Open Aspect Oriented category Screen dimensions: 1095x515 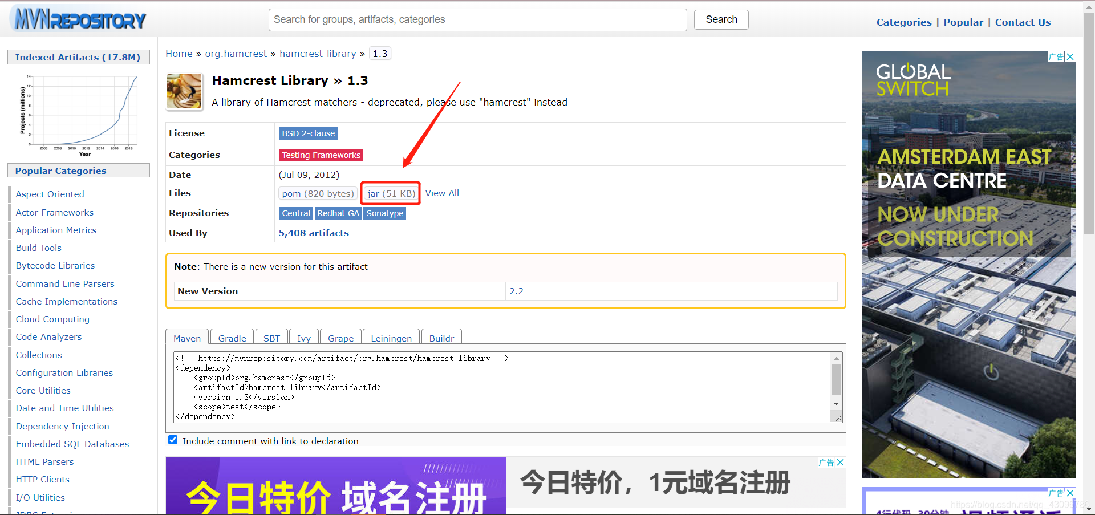(x=50, y=194)
